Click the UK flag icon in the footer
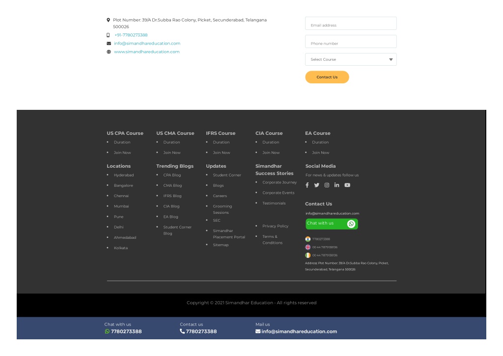Image resolution: width=503 pixels, height=356 pixels. tap(307, 247)
